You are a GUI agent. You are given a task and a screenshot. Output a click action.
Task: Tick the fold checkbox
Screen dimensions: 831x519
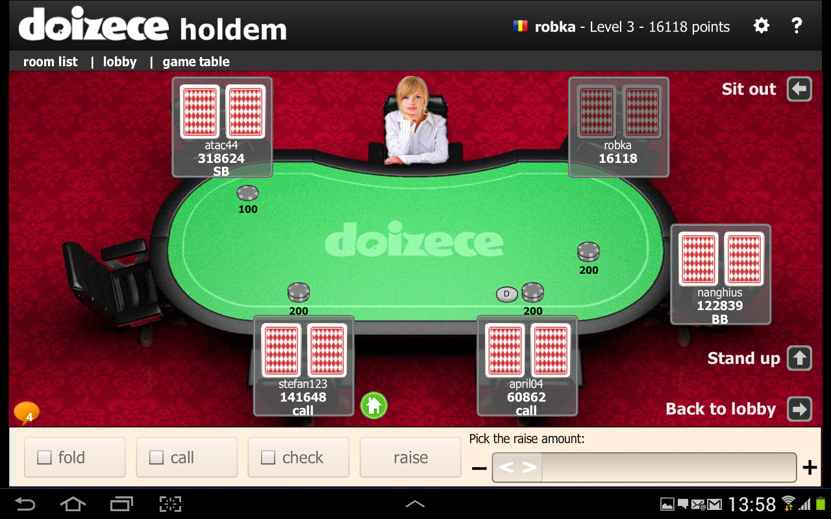44,457
